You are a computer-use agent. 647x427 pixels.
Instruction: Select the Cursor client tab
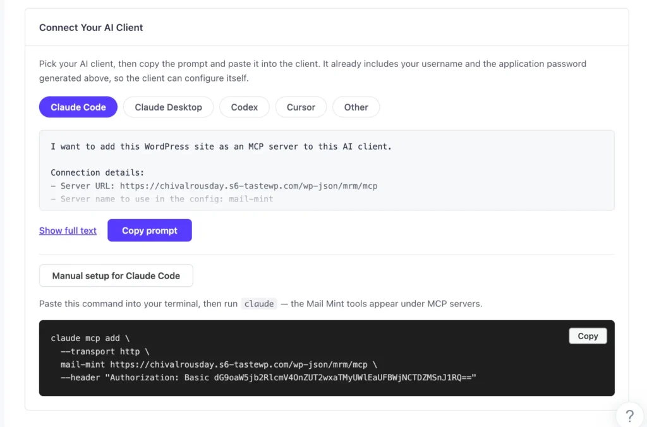pyautogui.click(x=301, y=107)
